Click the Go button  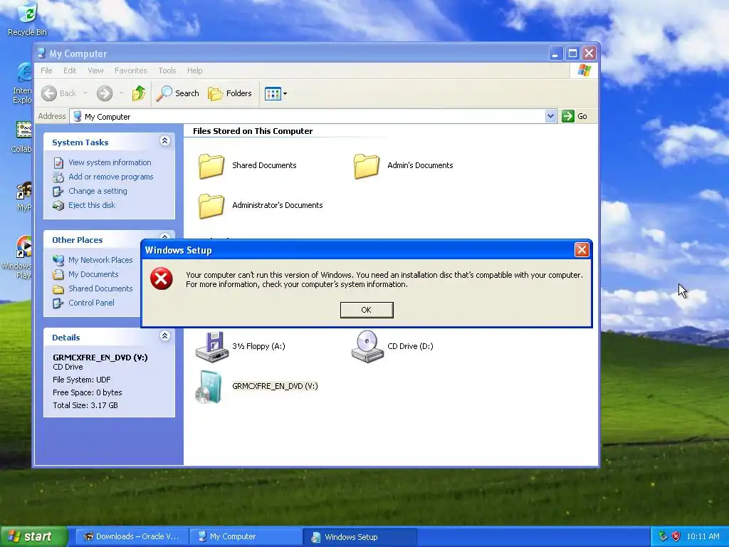pyautogui.click(x=575, y=116)
